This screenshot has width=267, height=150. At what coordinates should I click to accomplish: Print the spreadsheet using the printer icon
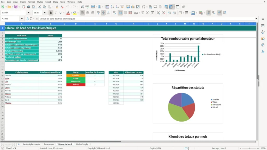tap(29, 7)
